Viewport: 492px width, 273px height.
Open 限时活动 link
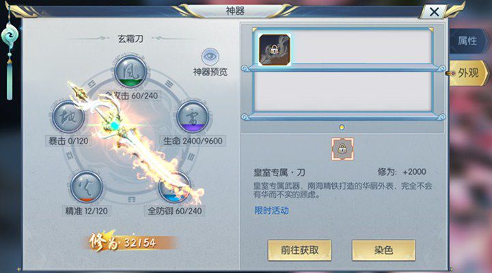pyautogui.click(x=271, y=211)
